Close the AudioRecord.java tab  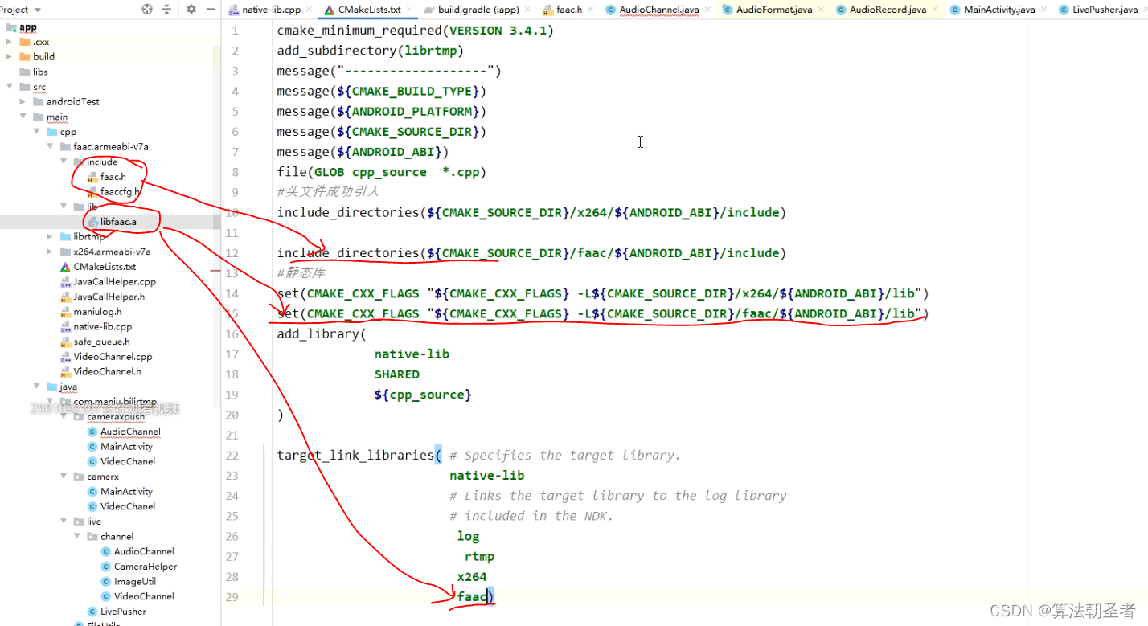(x=934, y=10)
